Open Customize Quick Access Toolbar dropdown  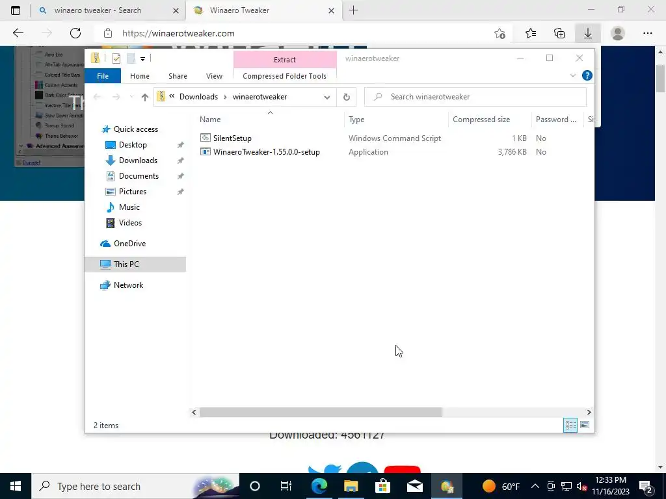point(142,59)
